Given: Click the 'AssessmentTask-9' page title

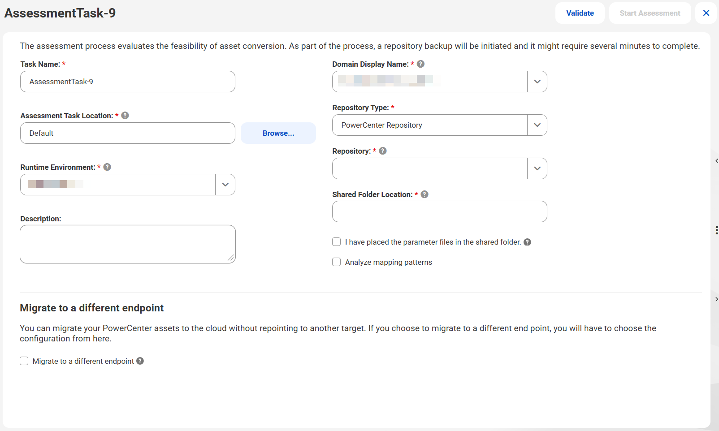Looking at the screenshot, I should point(60,13).
